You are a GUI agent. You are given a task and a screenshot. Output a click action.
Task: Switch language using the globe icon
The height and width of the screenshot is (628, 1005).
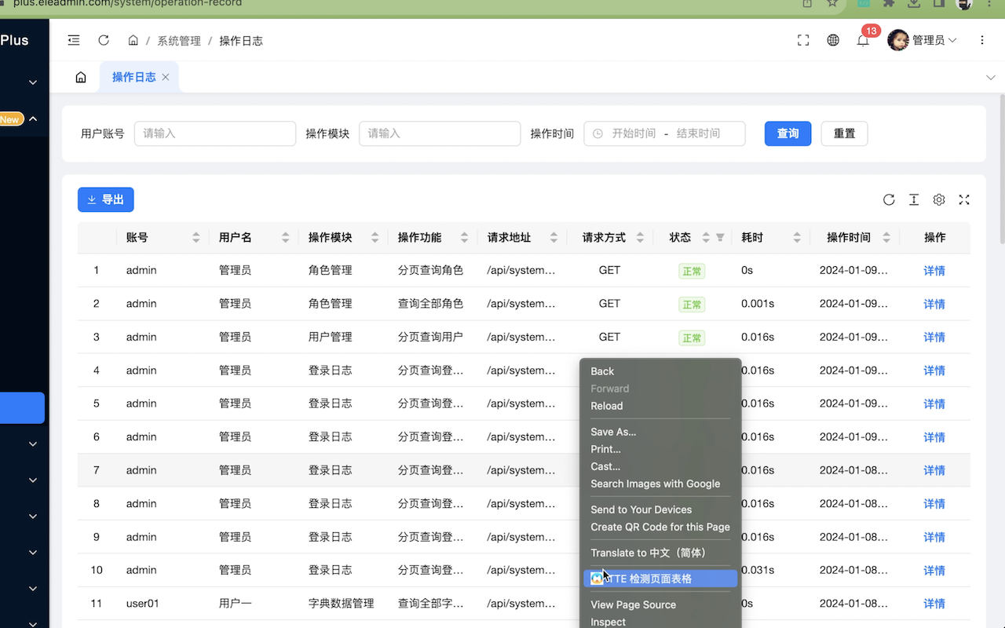(x=832, y=40)
